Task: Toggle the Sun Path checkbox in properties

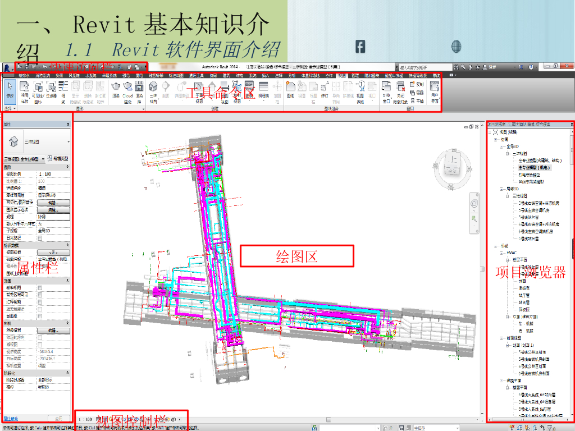Action: pos(40,238)
